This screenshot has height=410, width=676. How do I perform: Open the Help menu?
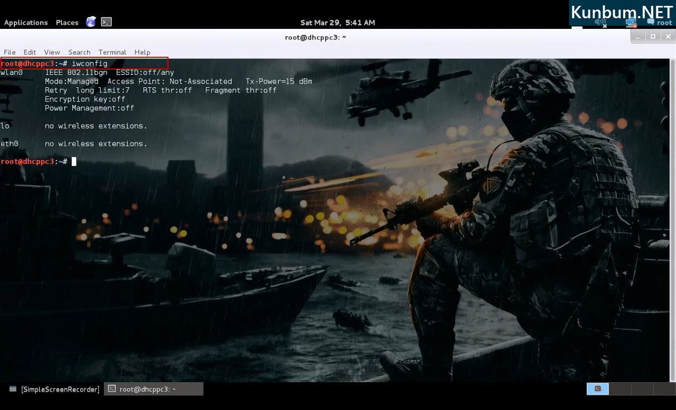[142, 52]
